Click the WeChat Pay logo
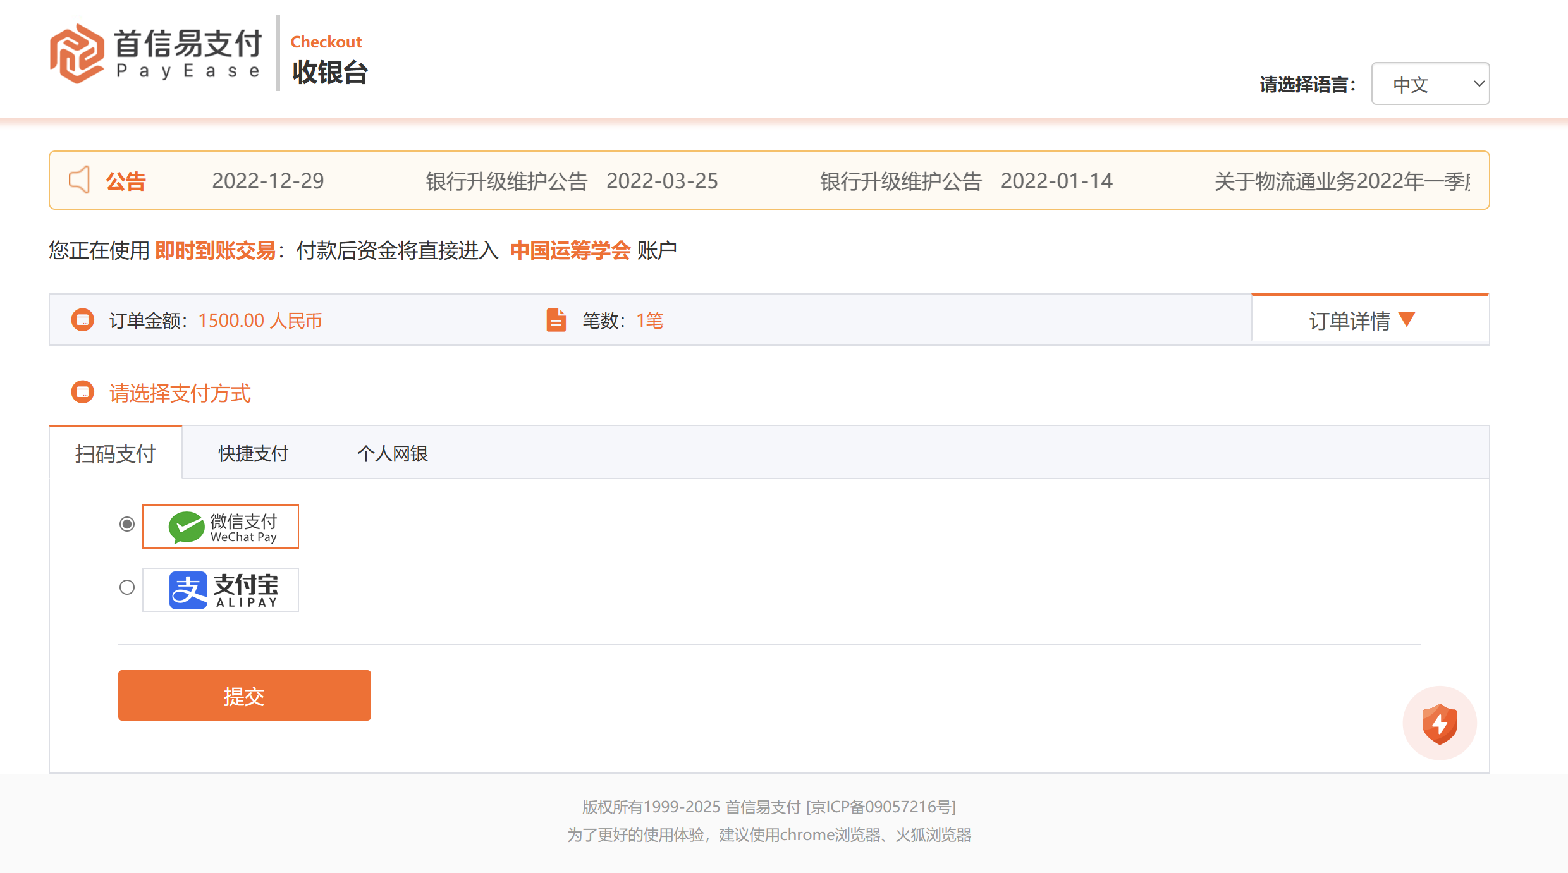The height and width of the screenshot is (873, 1568). 221,527
